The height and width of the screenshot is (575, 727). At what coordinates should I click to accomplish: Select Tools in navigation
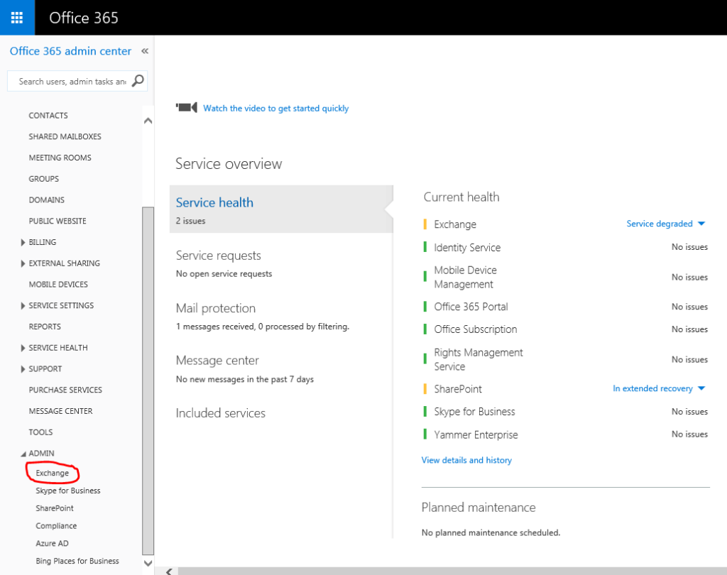coord(40,432)
